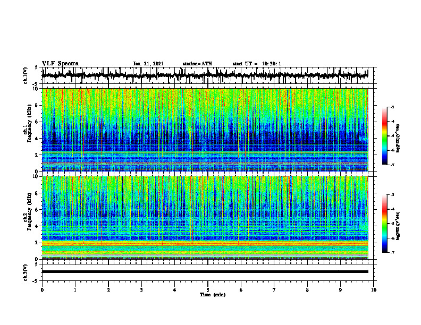Click time axis tick label "0"
The height and width of the screenshot is (325, 421).
click(42, 290)
